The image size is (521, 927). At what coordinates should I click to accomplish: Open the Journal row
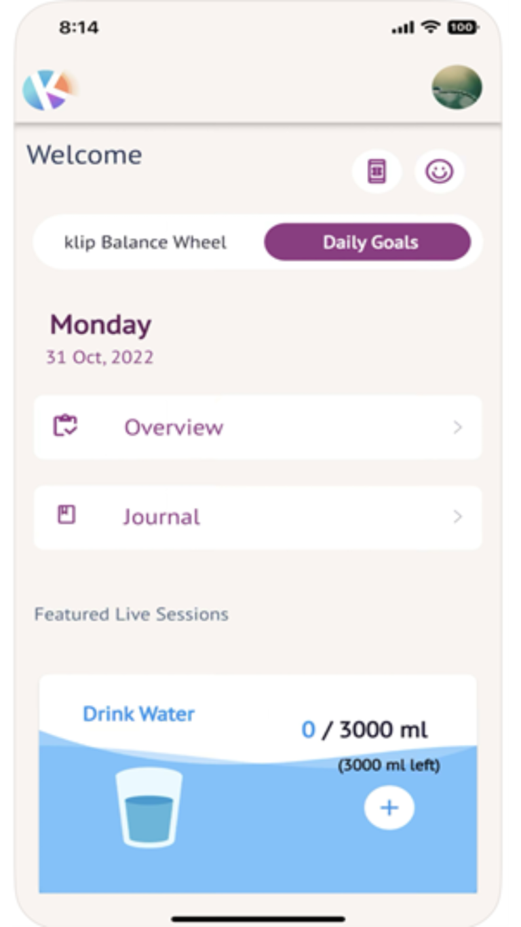click(258, 517)
